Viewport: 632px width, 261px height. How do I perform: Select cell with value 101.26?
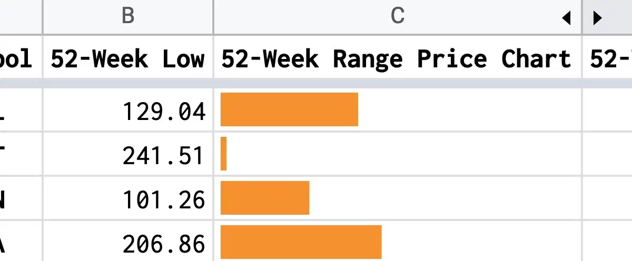(x=128, y=198)
